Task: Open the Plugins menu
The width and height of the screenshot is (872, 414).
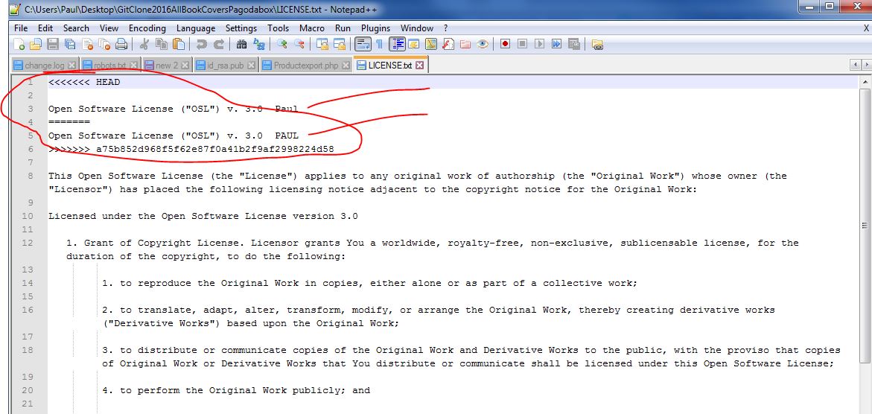Action: pyautogui.click(x=376, y=28)
